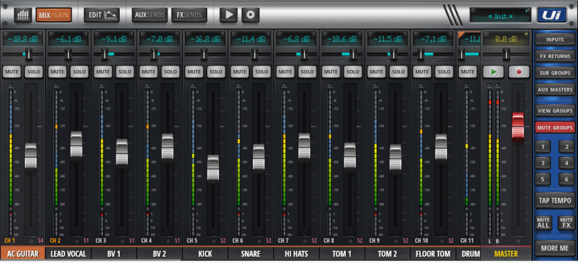Open the Master 0.0 dB display dropdown arrow
578x263 pixels.
pos(527,34)
